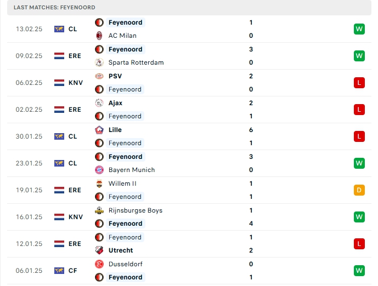Viewport: 378px width, 286px height.
Task: Select the Utrecht team name
Action: 121,250
